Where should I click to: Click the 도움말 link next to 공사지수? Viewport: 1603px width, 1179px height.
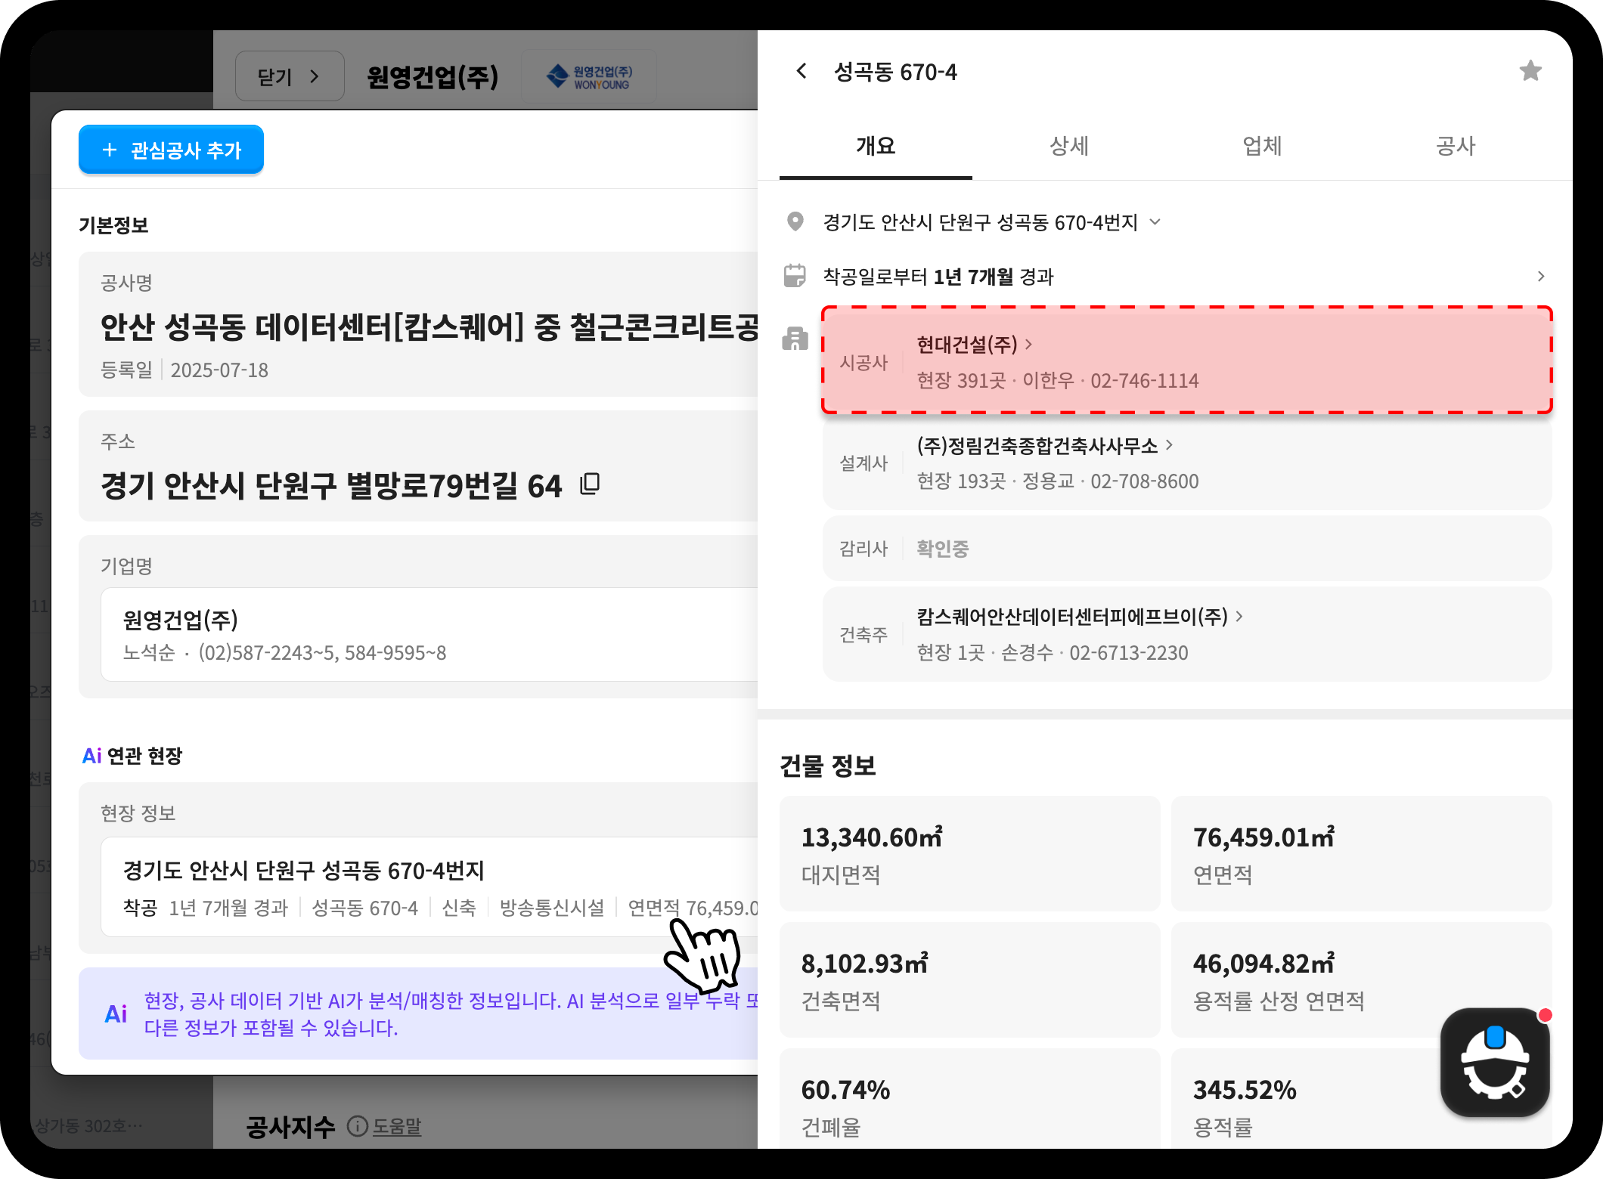point(397,1127)
